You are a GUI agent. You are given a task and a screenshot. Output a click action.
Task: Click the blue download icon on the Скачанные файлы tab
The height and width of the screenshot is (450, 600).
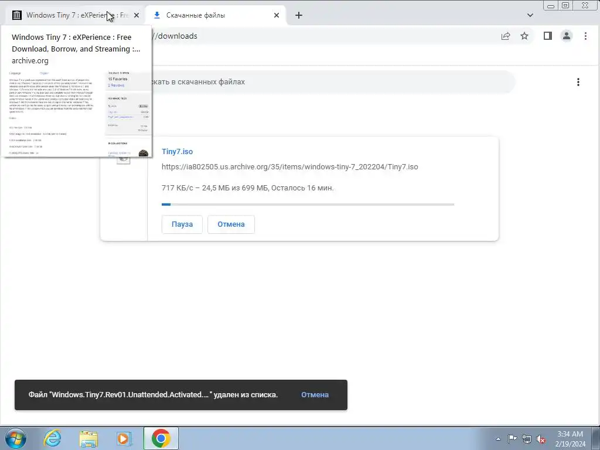156,15
